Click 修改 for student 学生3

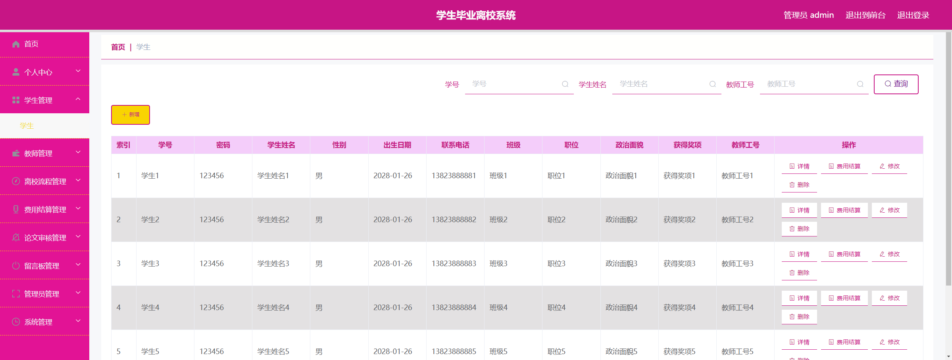(889, 254)
